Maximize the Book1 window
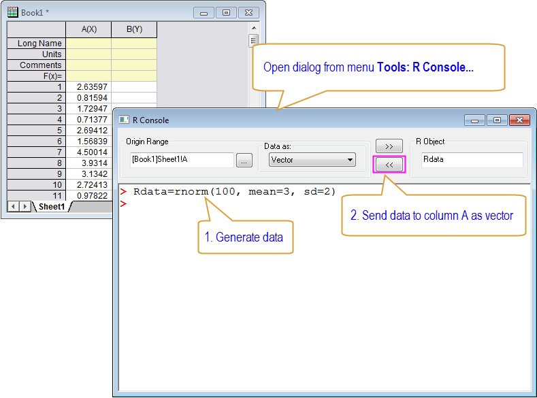This screenshot has height=398, width=537. (x=226, y=13)
